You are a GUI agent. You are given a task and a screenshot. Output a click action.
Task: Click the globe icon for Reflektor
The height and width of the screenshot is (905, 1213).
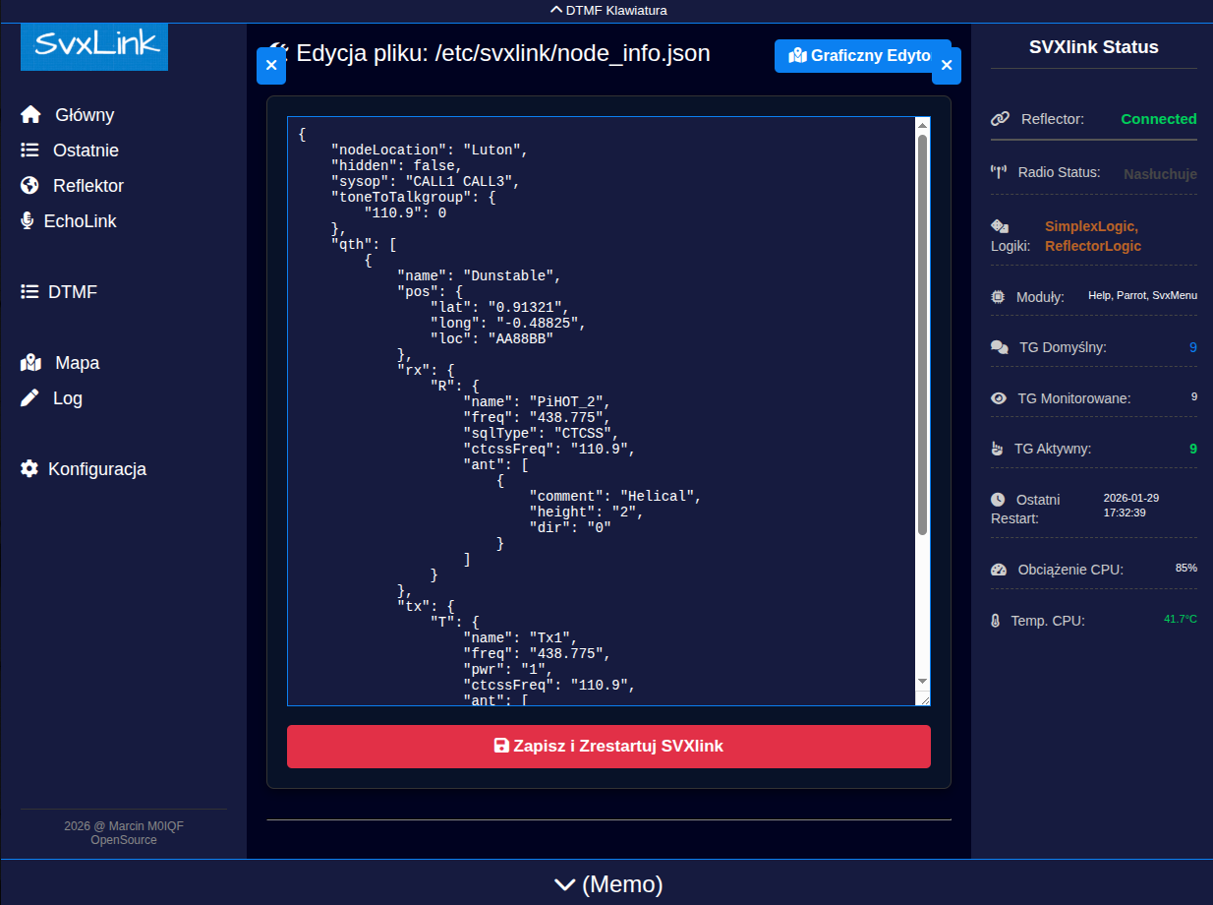[30, 186]
